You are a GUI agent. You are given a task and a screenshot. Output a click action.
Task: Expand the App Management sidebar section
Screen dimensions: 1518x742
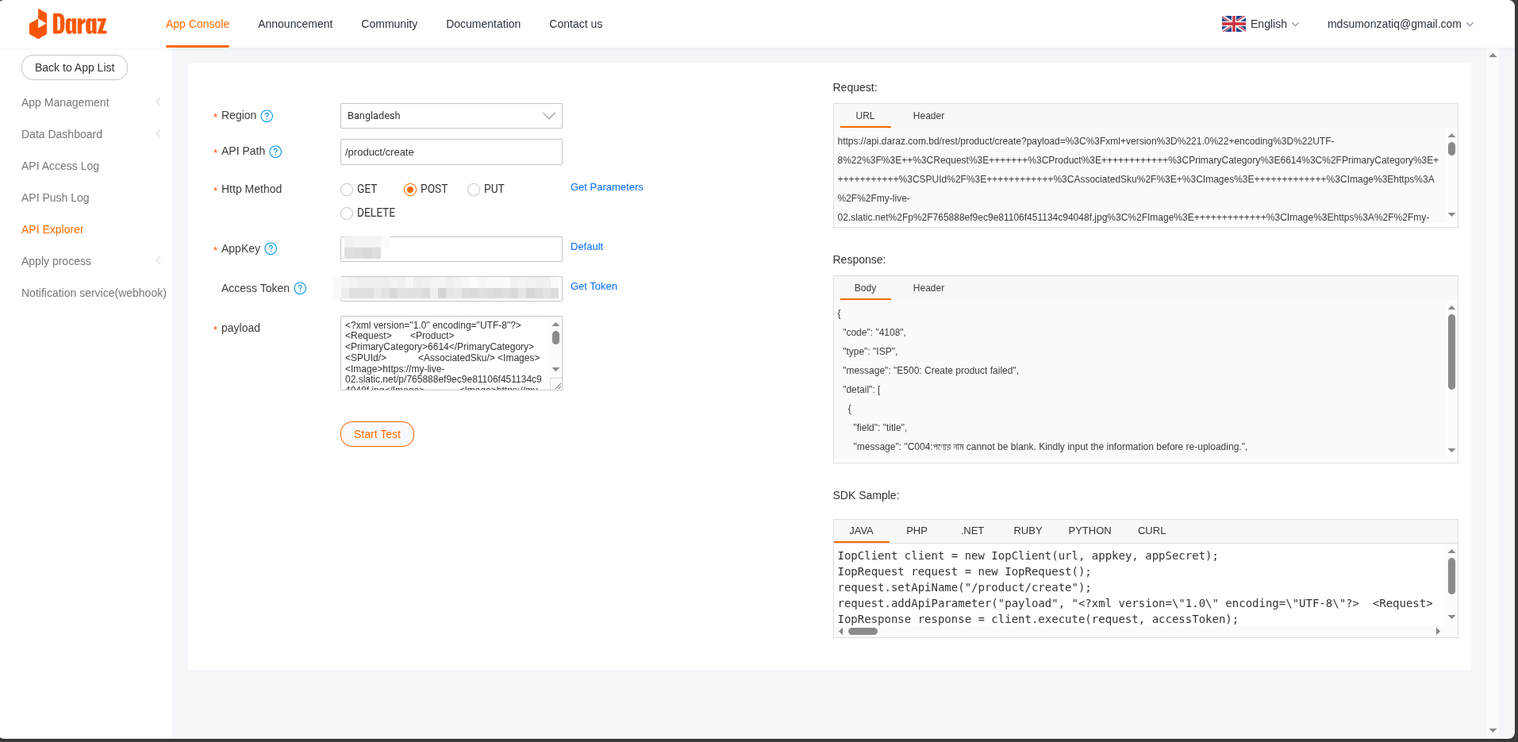coord(91,102)
